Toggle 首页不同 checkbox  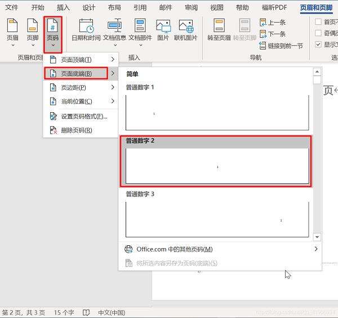click(x=319, y=22)
